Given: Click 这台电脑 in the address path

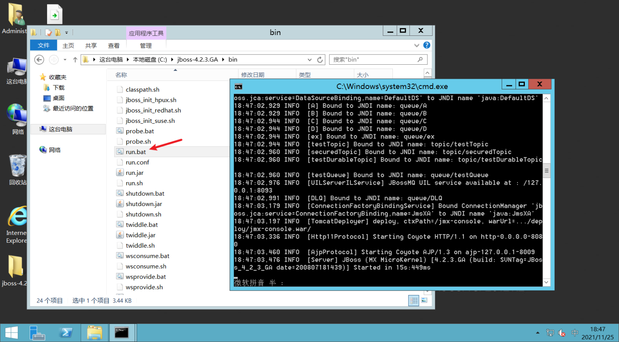Looking at the screenshot, I should [x=111, y=60].
